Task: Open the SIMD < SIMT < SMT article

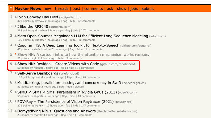Action: (67, 92)
